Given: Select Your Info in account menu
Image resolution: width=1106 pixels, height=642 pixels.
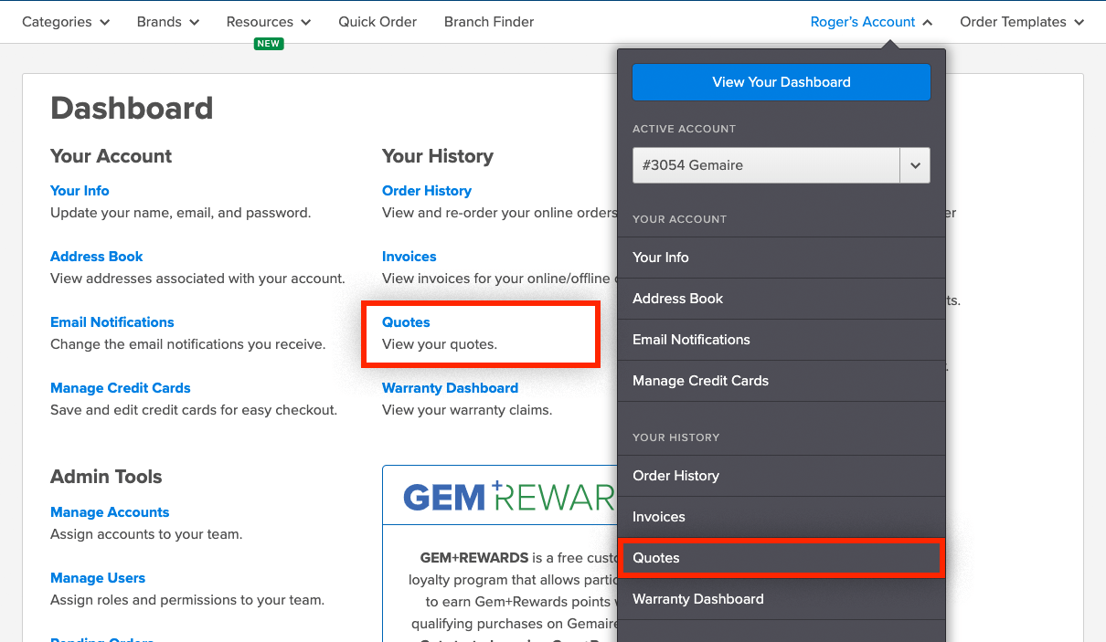Looking at the screenshot, I should (782, 258).
